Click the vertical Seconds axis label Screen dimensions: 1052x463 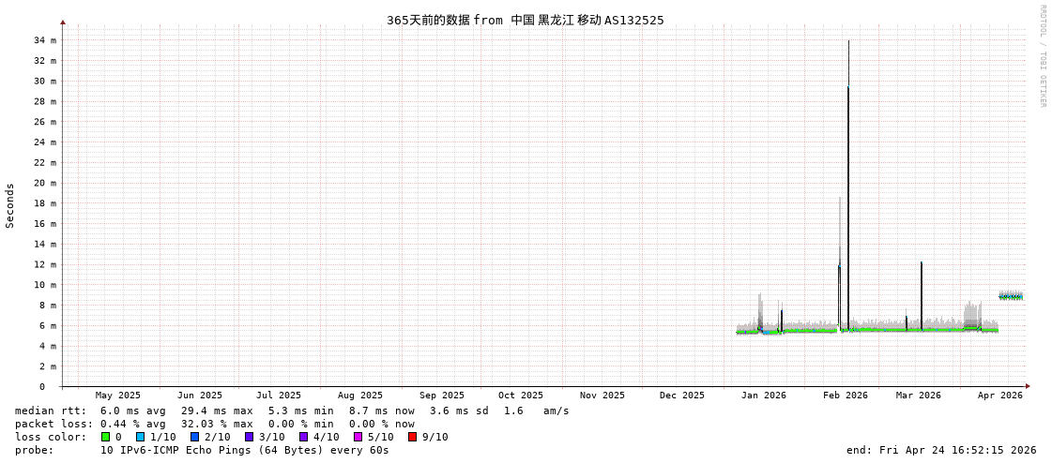pyautogui.click(x=10, y=205)
